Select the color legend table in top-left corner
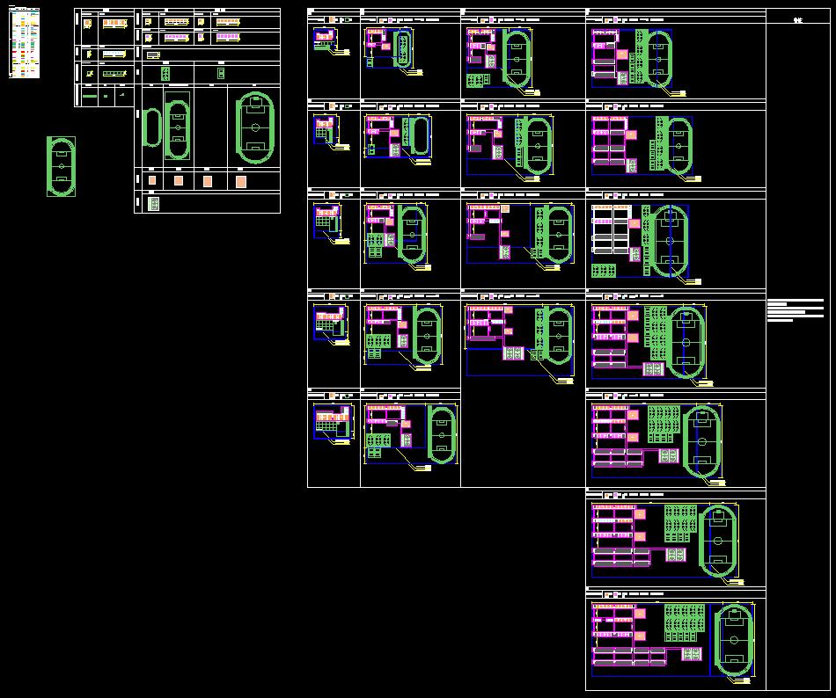The width and height of the screenshot is (836, 698). point(25,43)
